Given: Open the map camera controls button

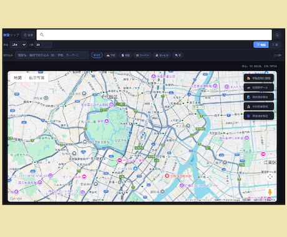Looking at the screenshot, I should click(270, 177).
